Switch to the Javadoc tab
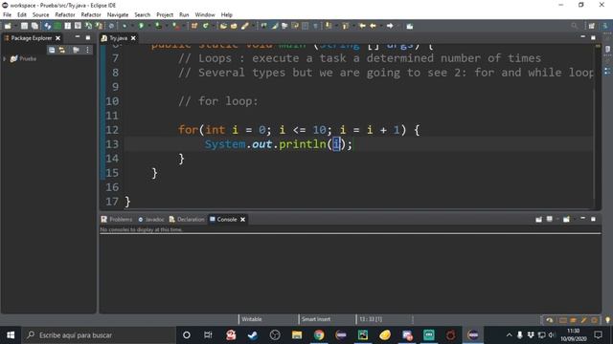 pyautogui.click(x=151, y=219)
